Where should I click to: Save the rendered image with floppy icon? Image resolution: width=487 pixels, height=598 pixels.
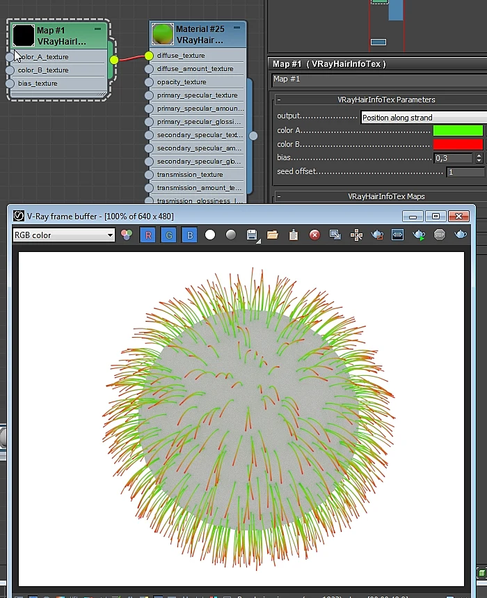tap(252, 235)
